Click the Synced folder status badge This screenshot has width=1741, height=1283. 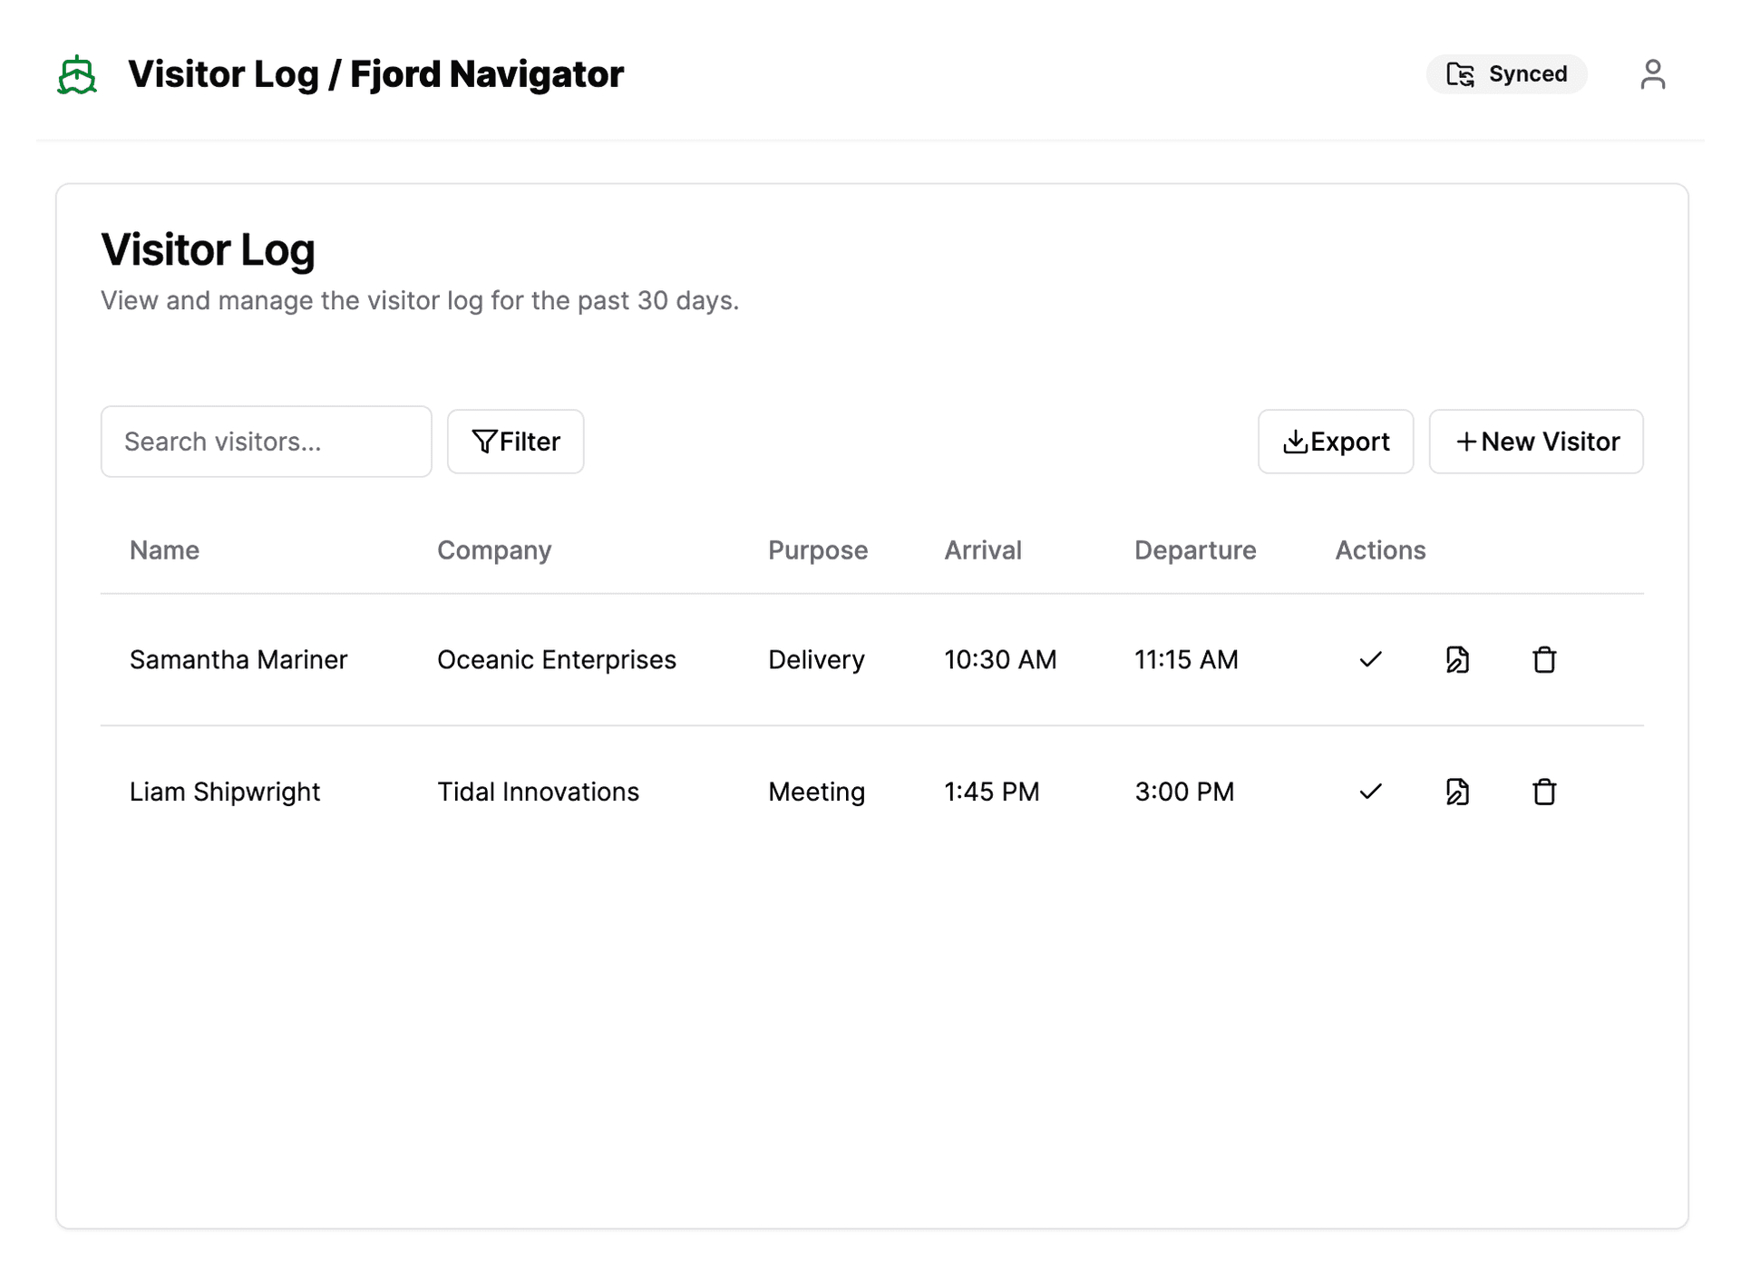[x=1506, y=74]
